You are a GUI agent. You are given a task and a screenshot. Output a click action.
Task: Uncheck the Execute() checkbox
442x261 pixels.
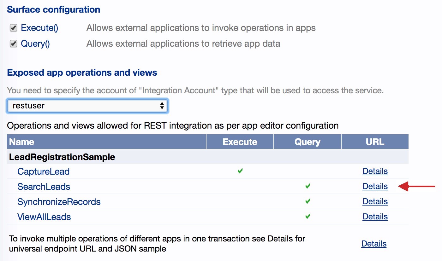point(13,28)
